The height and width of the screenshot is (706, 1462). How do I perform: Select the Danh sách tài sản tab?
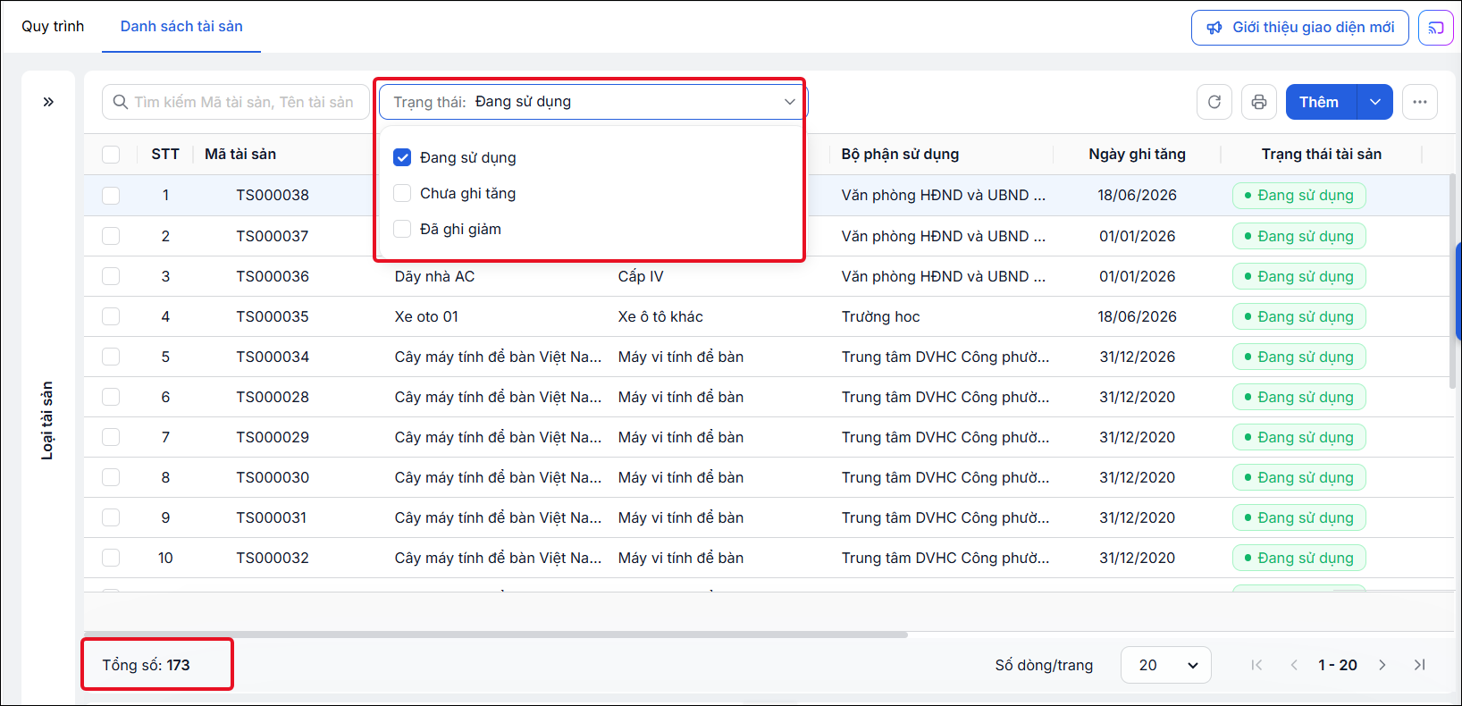tap(181, 27)
